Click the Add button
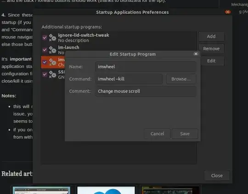The width and height of the screenshot is (248, 194). (211, 36)
